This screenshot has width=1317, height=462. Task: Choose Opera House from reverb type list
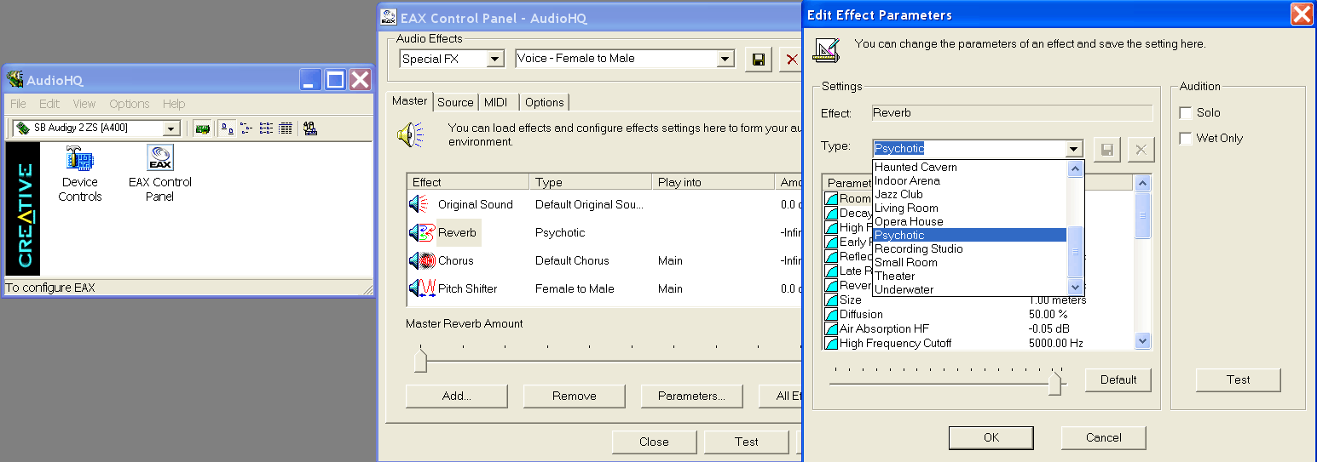pos(909,221)
